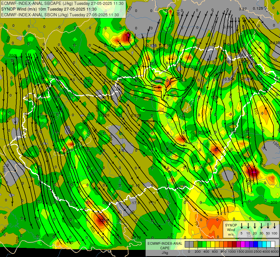
Task: Click the 2000 tick on CAPE scale
Action: click(249, 252)
